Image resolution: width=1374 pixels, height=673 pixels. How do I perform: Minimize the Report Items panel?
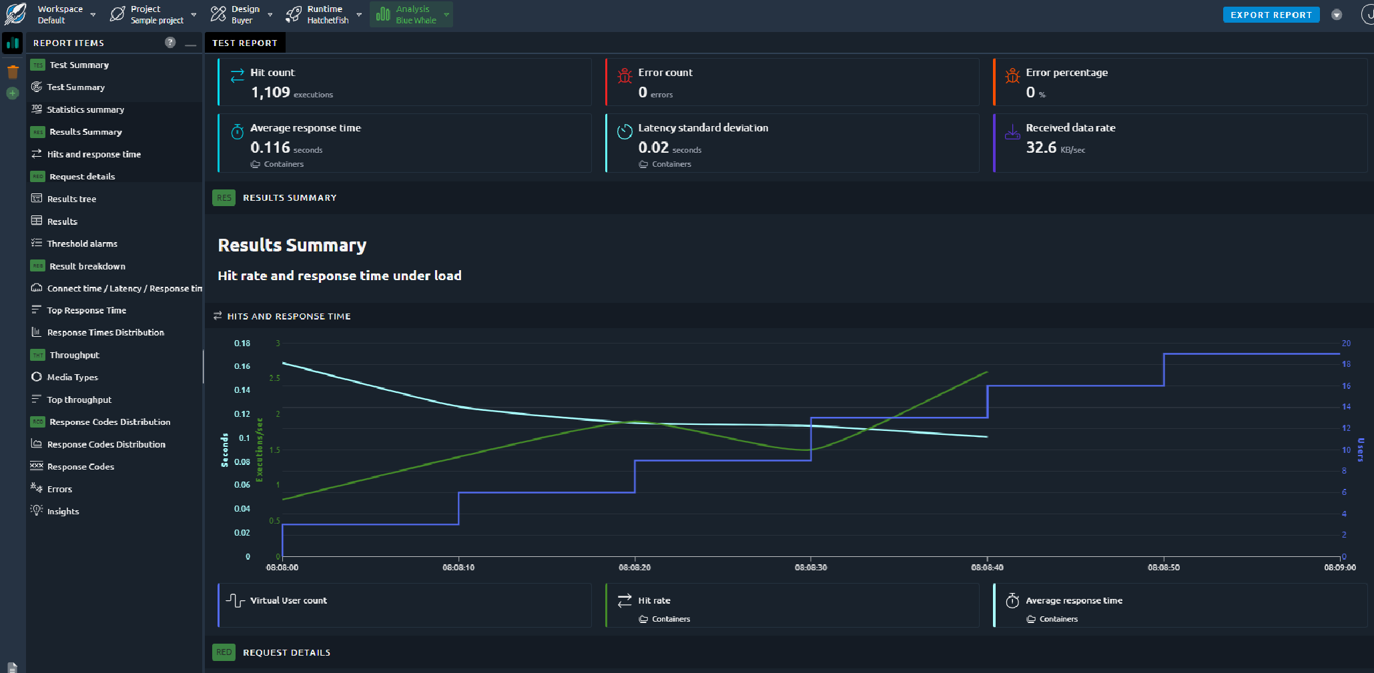(x=190, y=43)
